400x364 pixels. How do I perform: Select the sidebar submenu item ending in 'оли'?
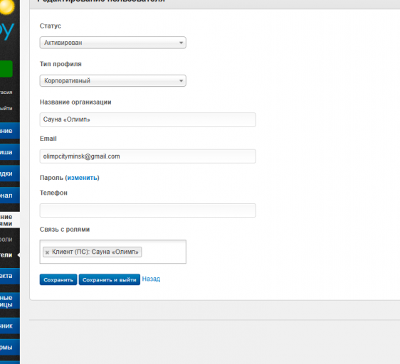6,240
